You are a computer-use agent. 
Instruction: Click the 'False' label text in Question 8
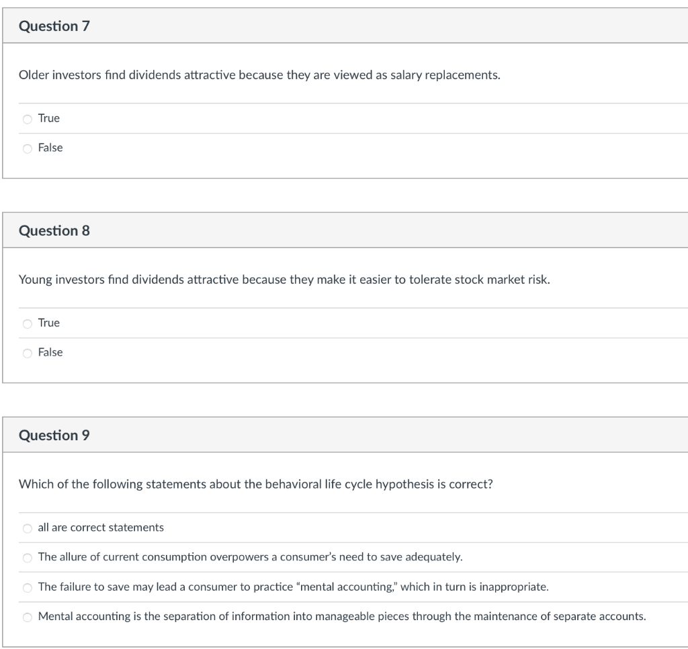pyautogui.click(x=50, y=352)
